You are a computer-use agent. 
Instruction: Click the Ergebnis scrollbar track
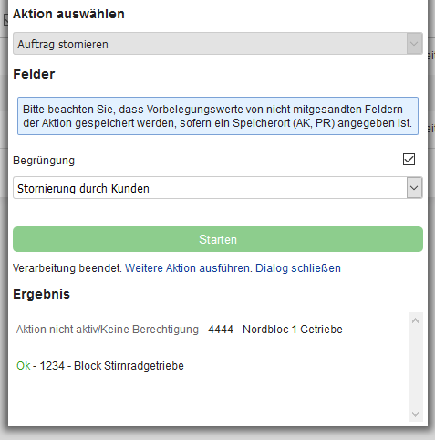tap(415, 367)
